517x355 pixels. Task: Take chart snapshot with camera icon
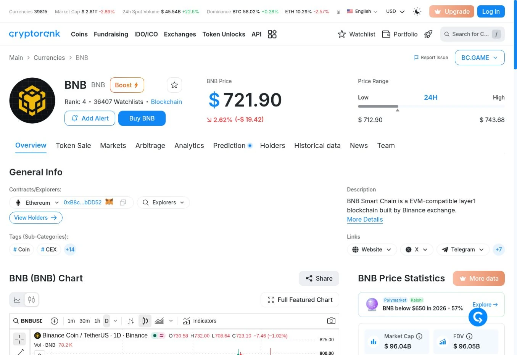coord(331,321)
